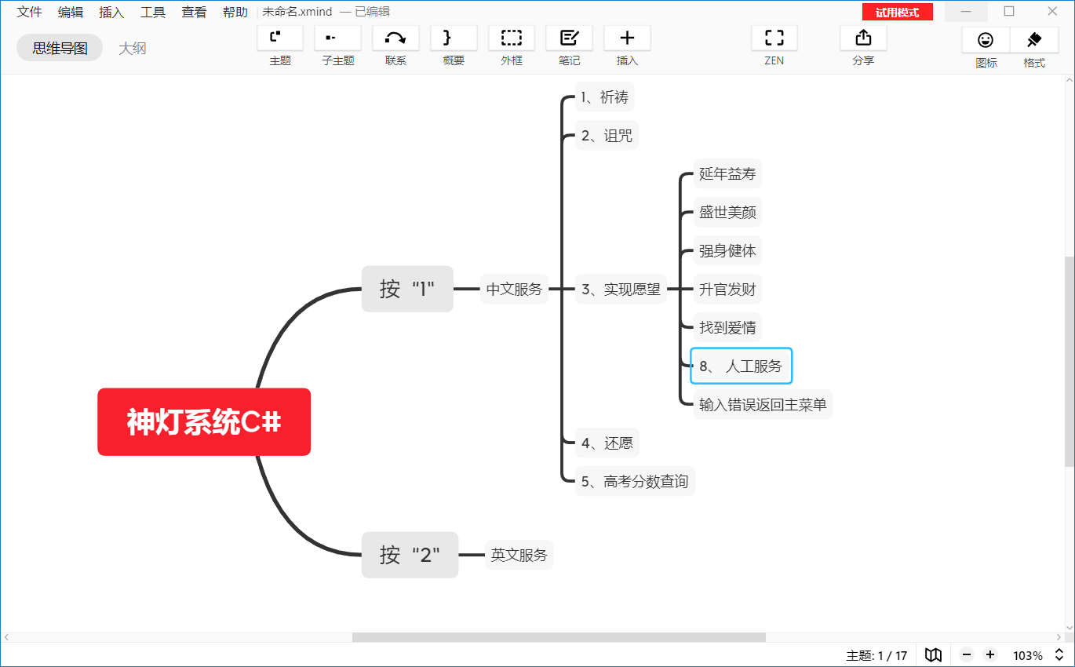Open the 笔记 notes tool

(x=570, y=38)
